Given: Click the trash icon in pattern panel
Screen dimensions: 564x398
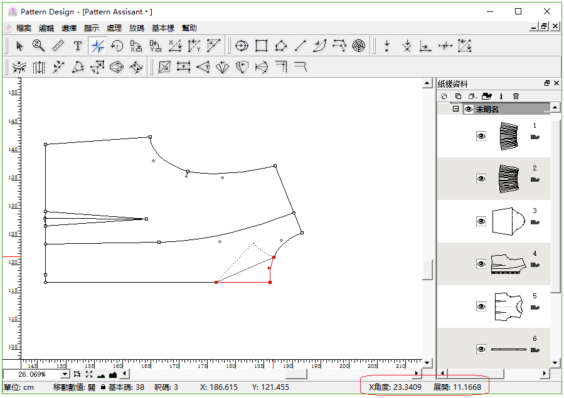Looking at the screenshot, I should coord(516,97).
